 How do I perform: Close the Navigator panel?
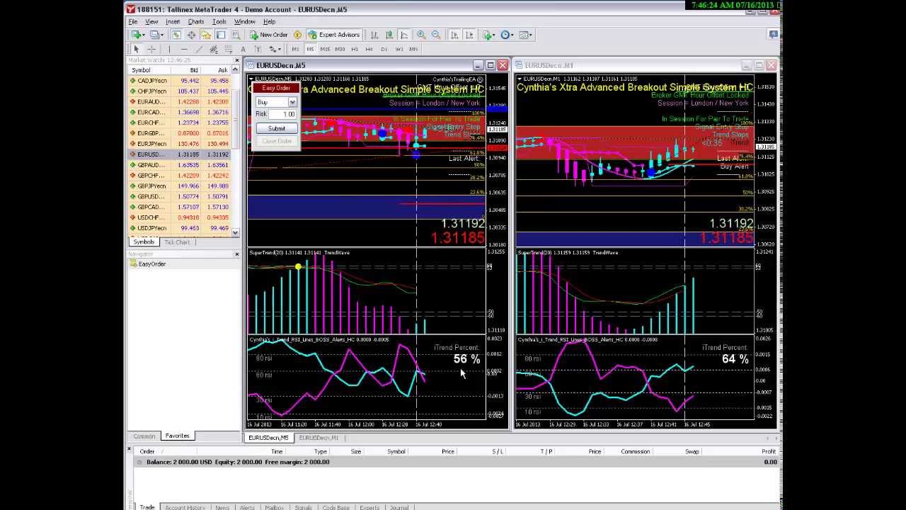(236, 254)
